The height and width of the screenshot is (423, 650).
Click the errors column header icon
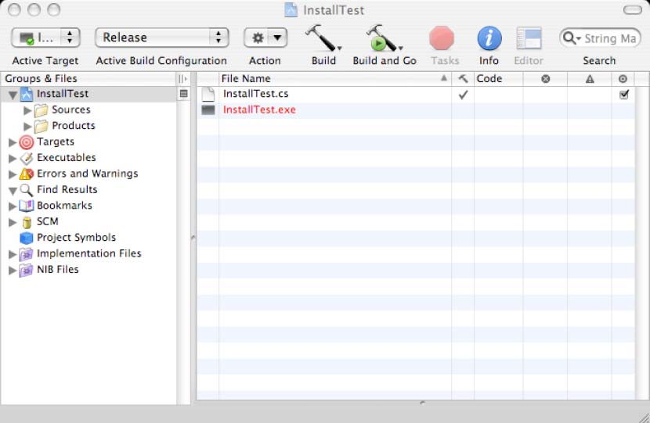pyautogui.click(x=546, y=79)
